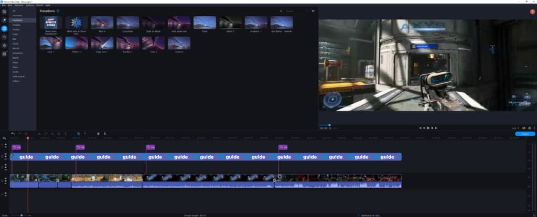537x217 pixels.
Task: Click the red help icon top right
Action: (532, 12)
